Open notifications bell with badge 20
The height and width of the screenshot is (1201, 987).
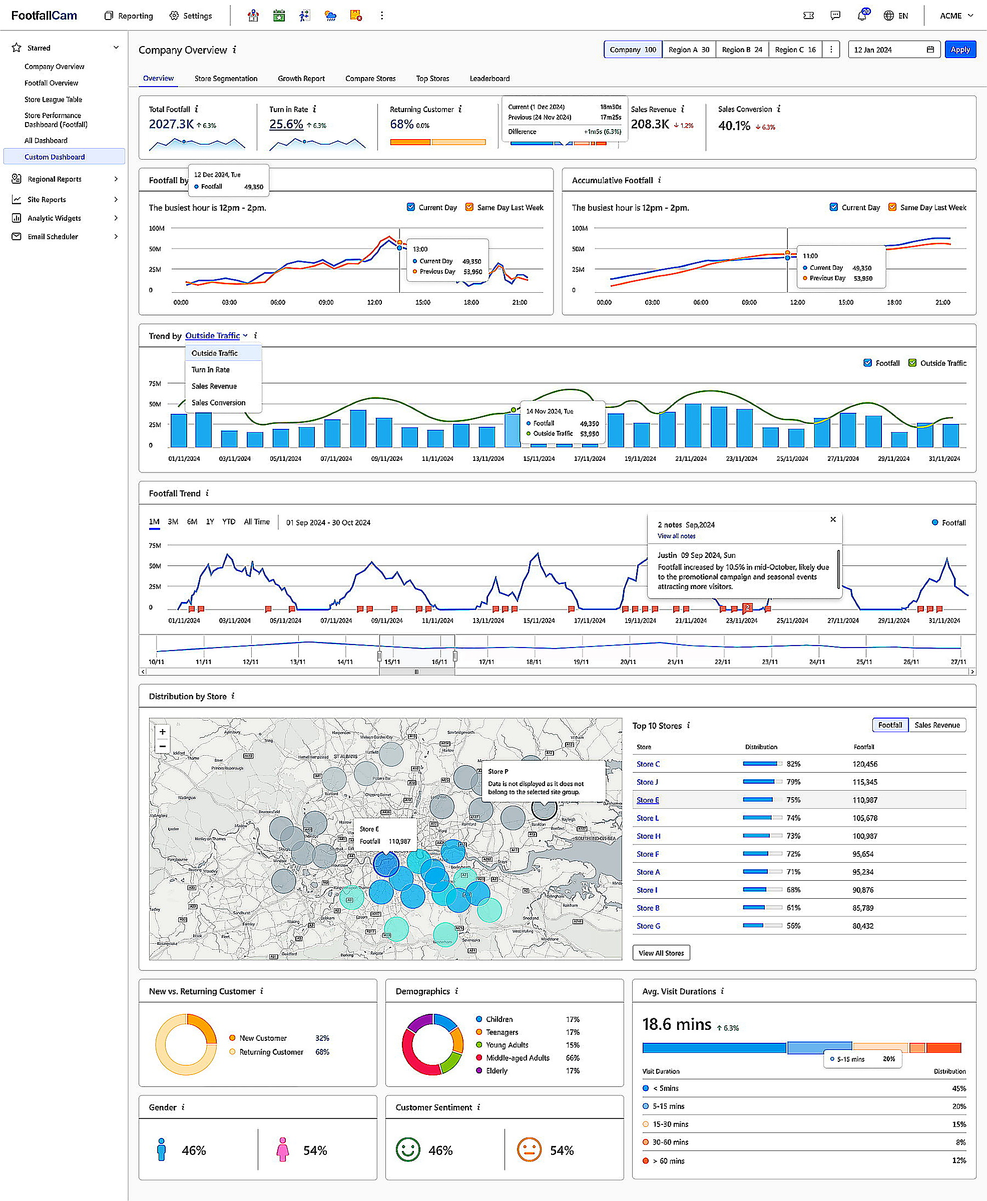[862, 15]
